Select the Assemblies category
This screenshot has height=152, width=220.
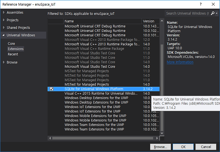(x=15, y=13)
